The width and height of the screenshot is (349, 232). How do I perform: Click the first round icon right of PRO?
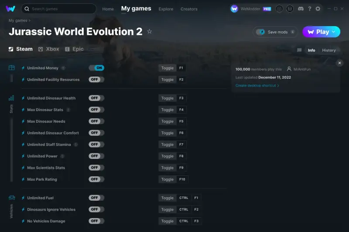(x=279, y=9)
